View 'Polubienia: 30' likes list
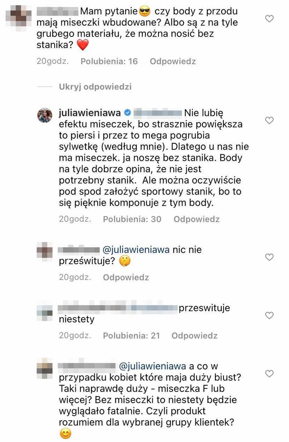Image resolution: width=289 pixels, height=442 pixels. tap(132, 219)
